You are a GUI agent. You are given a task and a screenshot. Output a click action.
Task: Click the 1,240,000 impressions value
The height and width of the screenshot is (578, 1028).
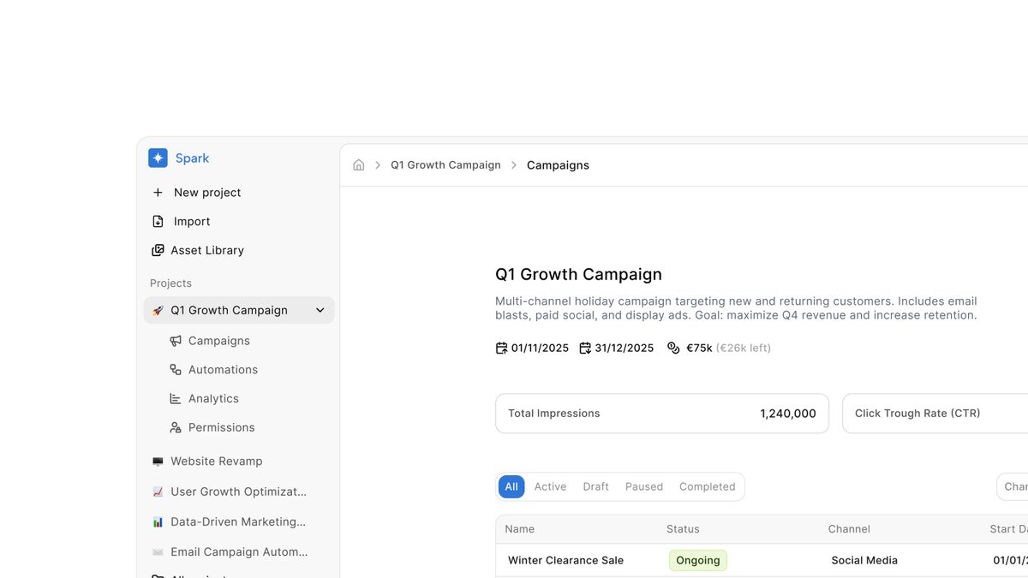pyautogui.click(x=788, y=414)
